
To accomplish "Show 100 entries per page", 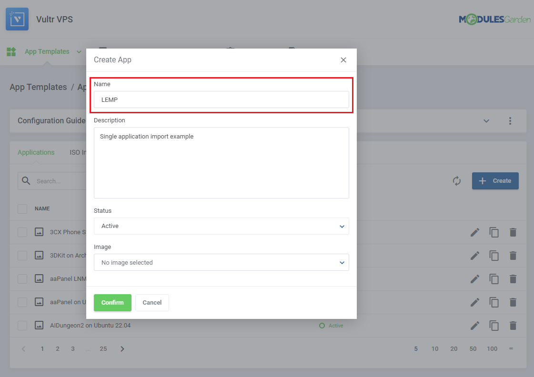I will coord(492,349).
